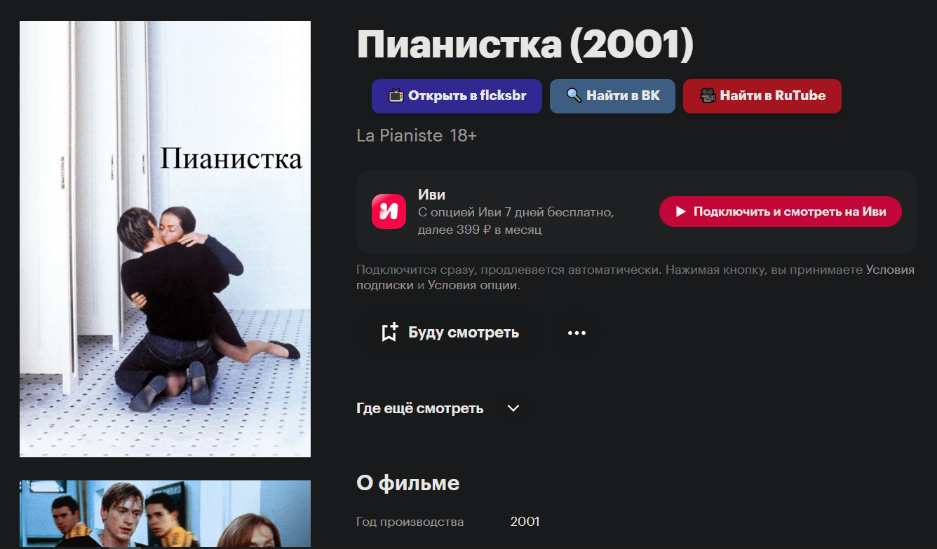Find the movie on RuTube
937x549 pixels.
pos(762,96)
